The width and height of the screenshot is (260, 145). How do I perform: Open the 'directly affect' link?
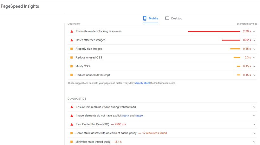click(142, 83)
